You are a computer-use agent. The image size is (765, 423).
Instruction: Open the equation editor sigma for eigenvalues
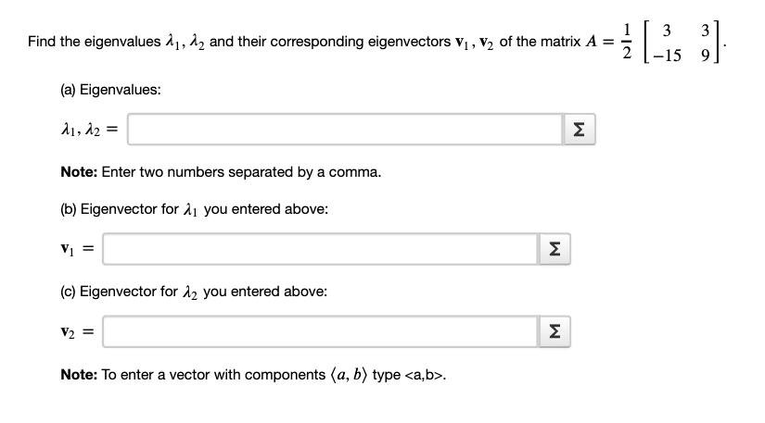point(580,130)
